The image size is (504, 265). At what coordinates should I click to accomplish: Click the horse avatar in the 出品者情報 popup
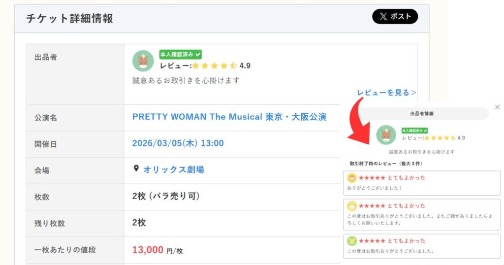pos(386,135)
